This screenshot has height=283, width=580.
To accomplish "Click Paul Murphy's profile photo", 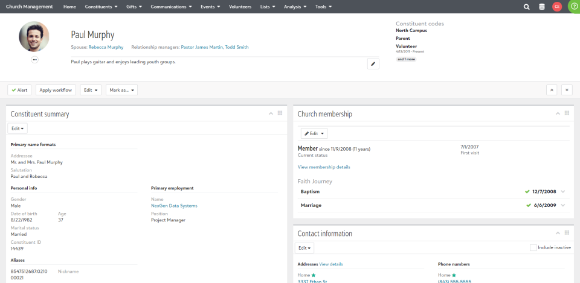I will [x=34, y=37].
